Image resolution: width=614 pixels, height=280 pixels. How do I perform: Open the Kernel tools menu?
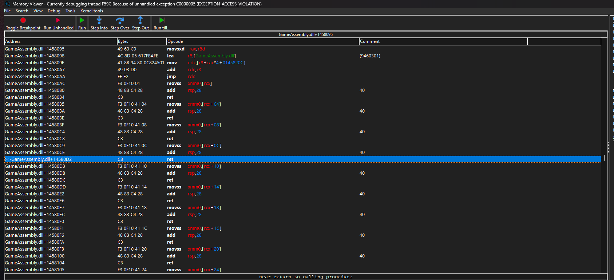pos(92,11)
